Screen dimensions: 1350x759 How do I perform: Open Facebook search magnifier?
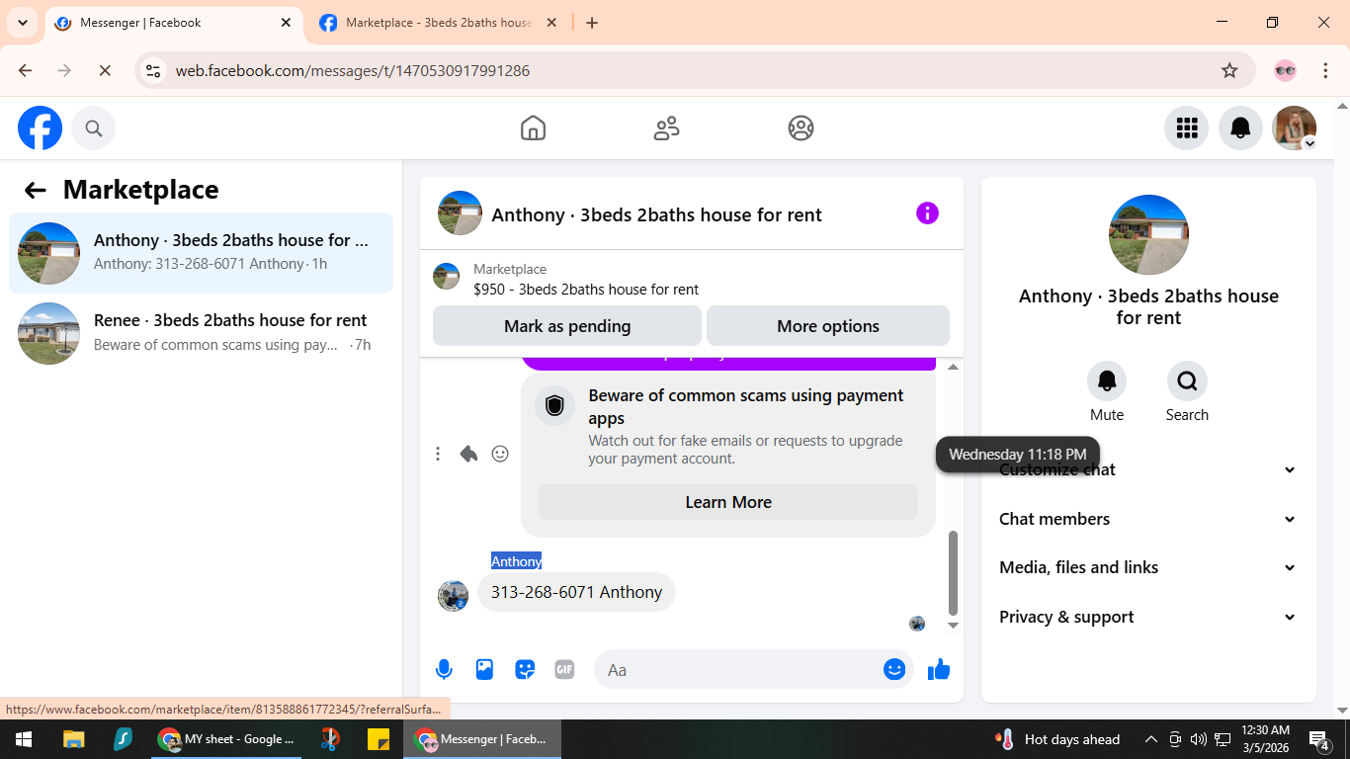pyautogui.click(x=94, y=128)
